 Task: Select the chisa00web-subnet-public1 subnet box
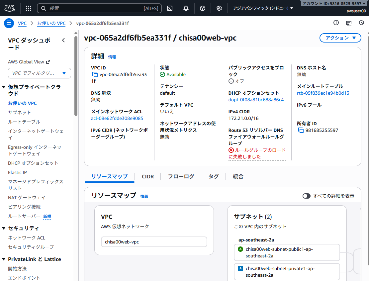(287, 252)
